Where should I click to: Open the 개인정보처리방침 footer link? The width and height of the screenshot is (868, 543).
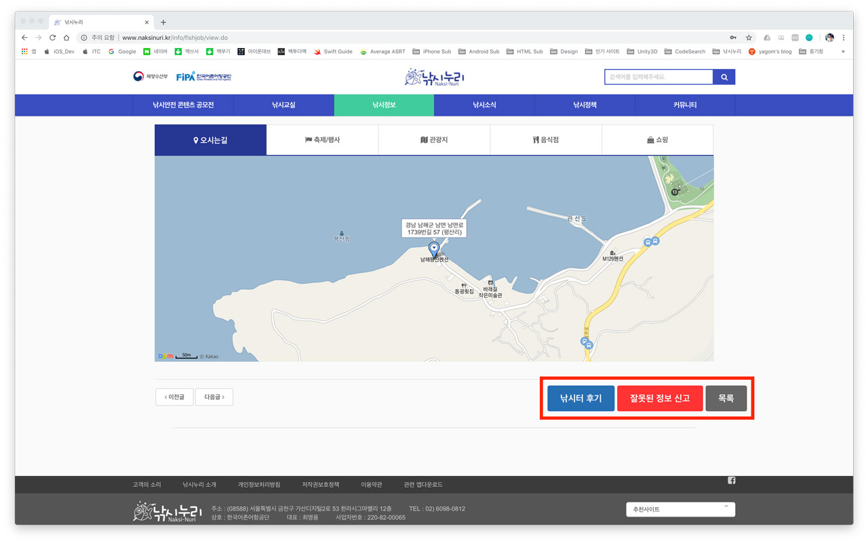pyautogui.click(x=259, y=485)
